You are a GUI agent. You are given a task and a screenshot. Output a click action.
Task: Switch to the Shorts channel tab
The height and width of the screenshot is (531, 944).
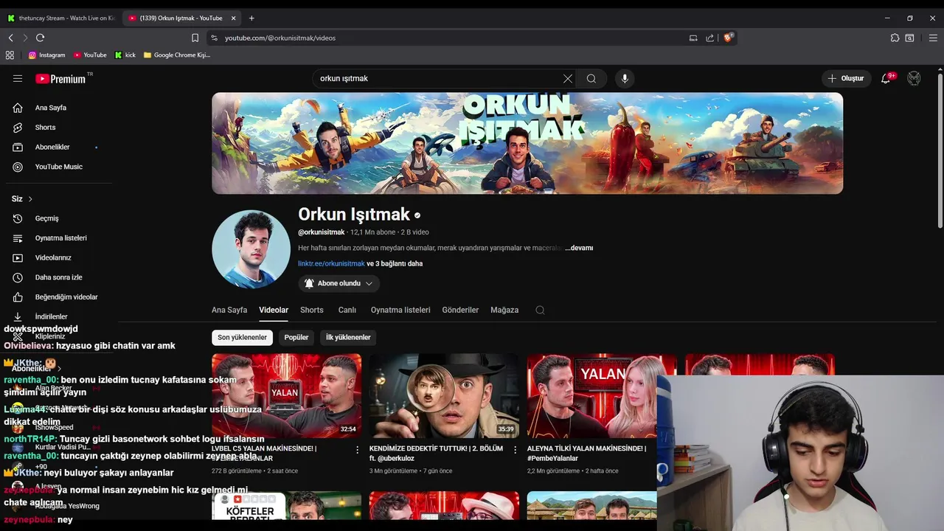point(312,310)
